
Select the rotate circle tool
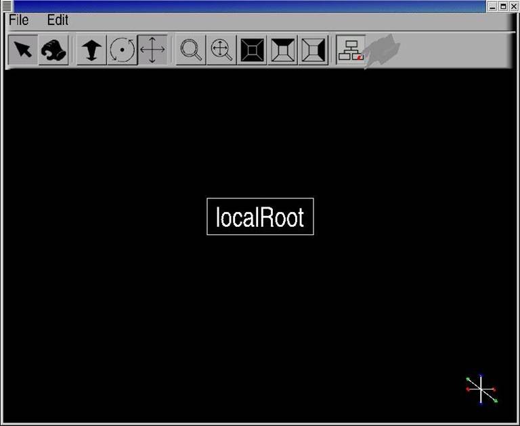click(122, 49)
